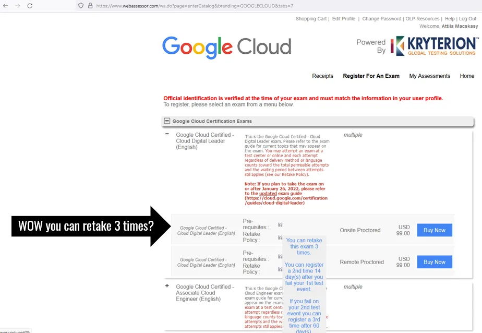Click the shield tracking protection icon

[81, 6]
